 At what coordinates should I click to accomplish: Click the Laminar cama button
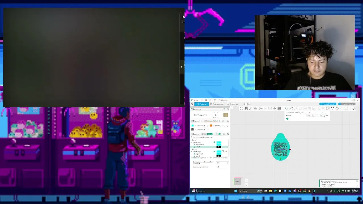[x=329, y=104]
